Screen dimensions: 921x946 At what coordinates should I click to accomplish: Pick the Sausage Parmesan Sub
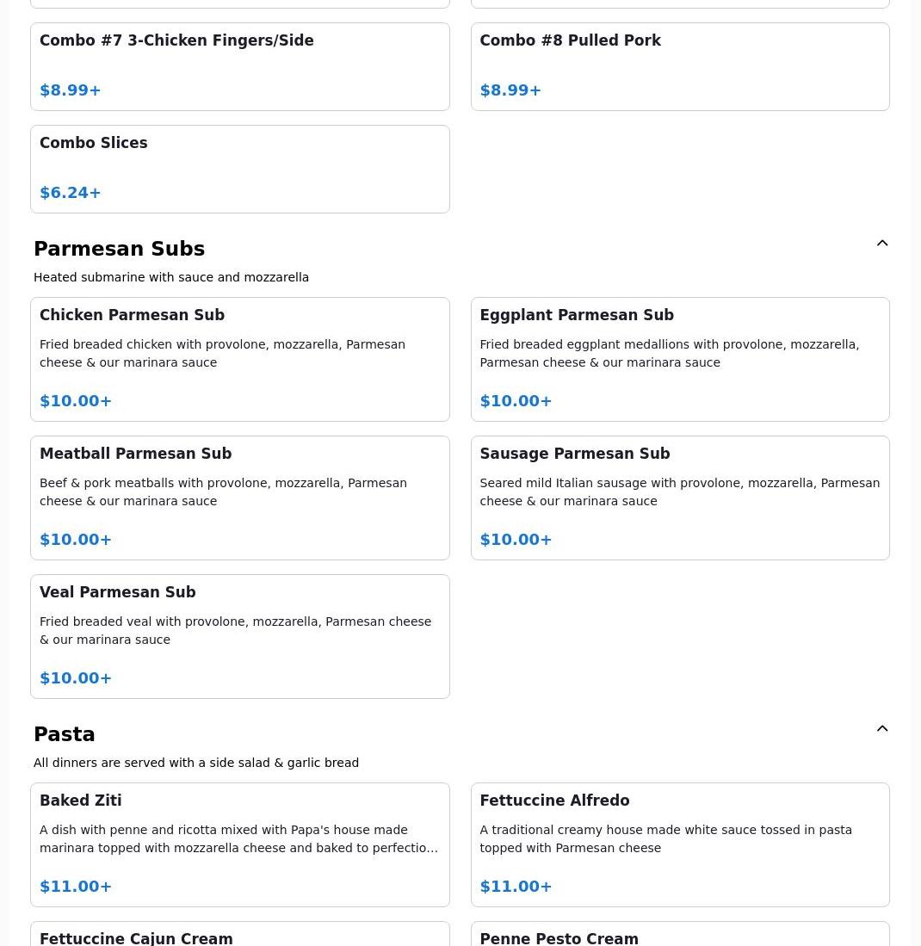coord(679,498)
